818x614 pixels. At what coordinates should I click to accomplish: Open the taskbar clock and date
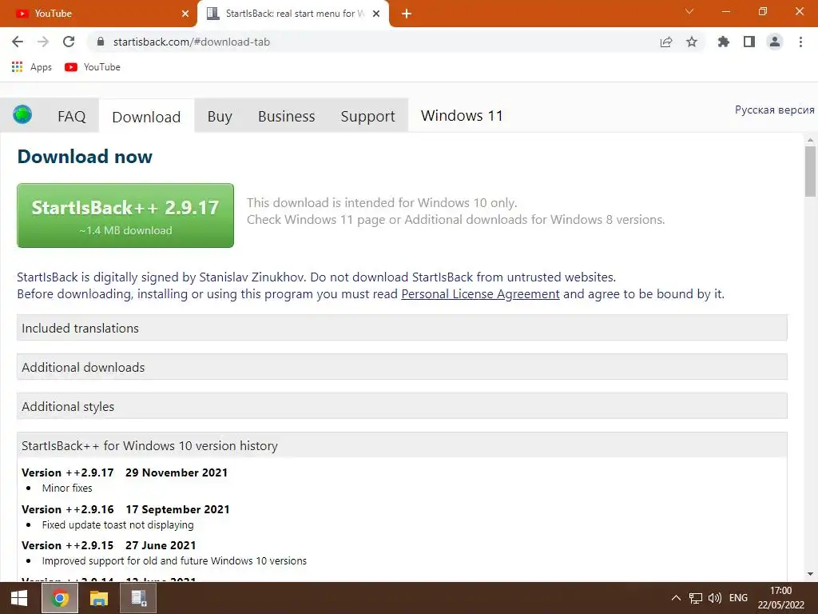781,598
